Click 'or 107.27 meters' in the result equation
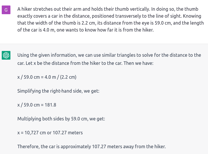 [x=65, y=133]
